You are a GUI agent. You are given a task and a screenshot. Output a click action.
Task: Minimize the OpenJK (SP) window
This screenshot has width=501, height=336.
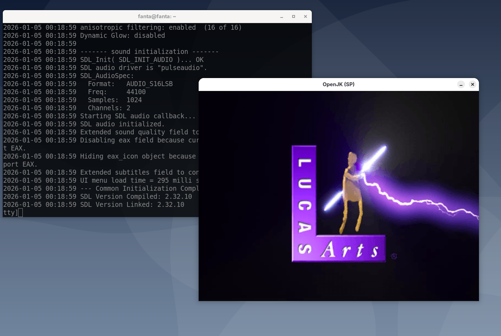pyautogui.click(x=461, y=84)
